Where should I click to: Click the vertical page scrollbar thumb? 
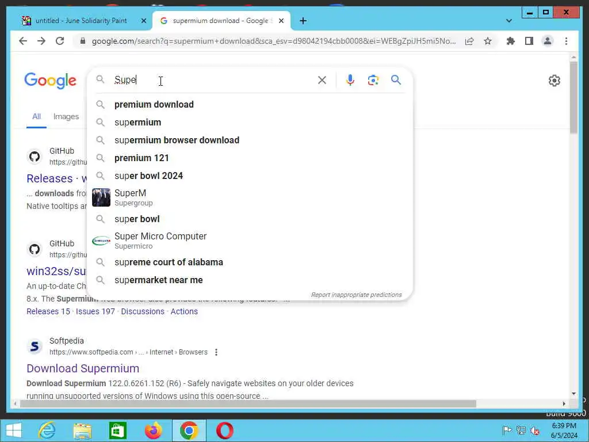(x=573, y=97)
